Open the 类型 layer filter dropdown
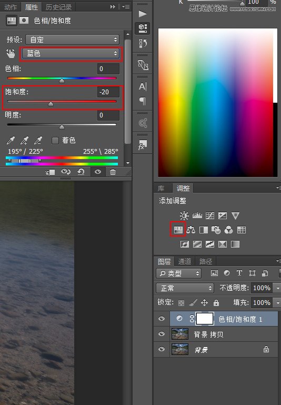The width and height of the screenshot is (281, 405). (x=178, y=273)
